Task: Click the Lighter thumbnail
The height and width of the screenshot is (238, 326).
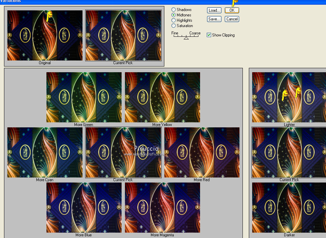Action: tap(289, 97)
